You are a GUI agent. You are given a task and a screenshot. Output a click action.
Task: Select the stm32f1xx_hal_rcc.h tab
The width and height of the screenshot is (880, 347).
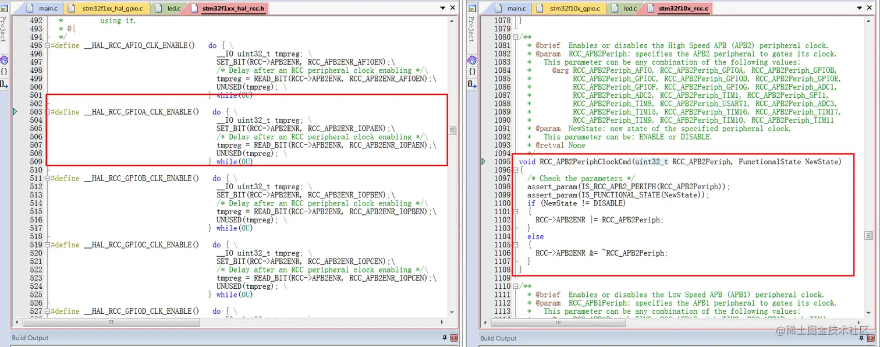pos(228,8)
